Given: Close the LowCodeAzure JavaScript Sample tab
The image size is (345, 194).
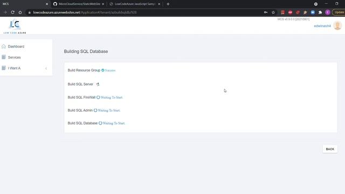Looking at the screenshot, I should pos(159,4).
